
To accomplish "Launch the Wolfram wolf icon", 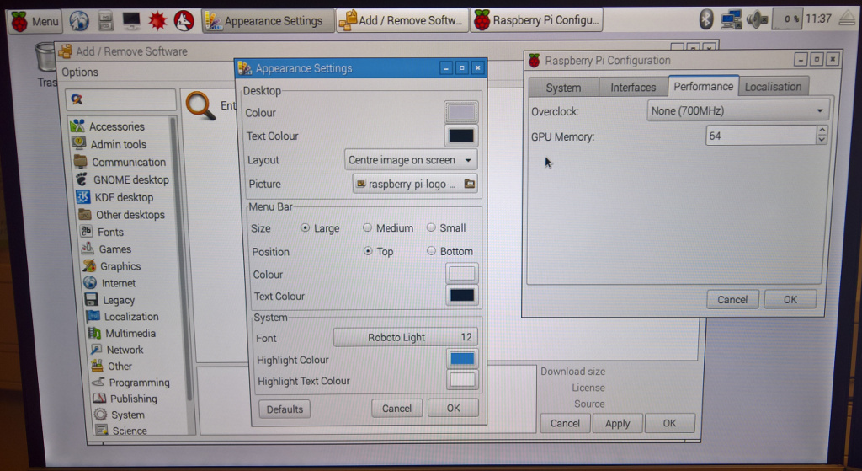I will tap(184, 21).
